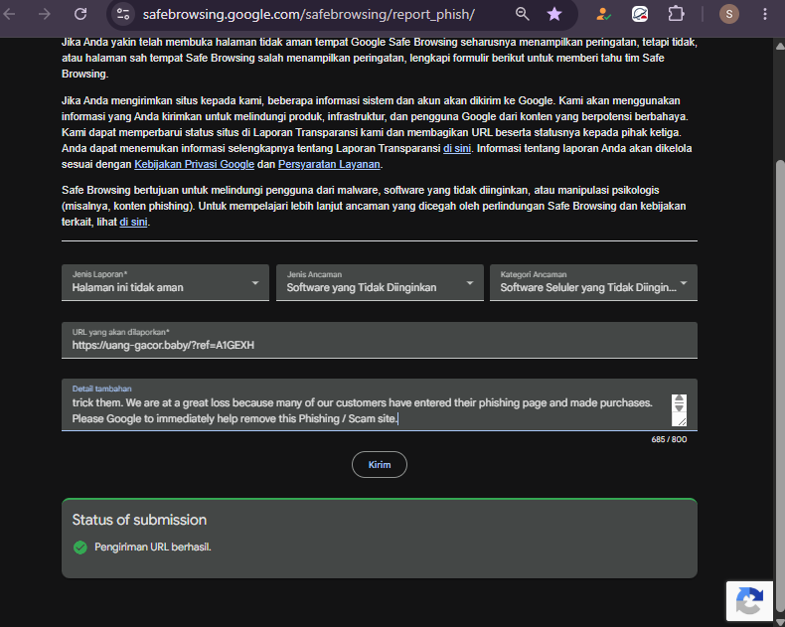Screen dimensions: 785x627
Task: Open the Persyaratan Layanan link
Action: pyautogui.click(x=329, y=164)
